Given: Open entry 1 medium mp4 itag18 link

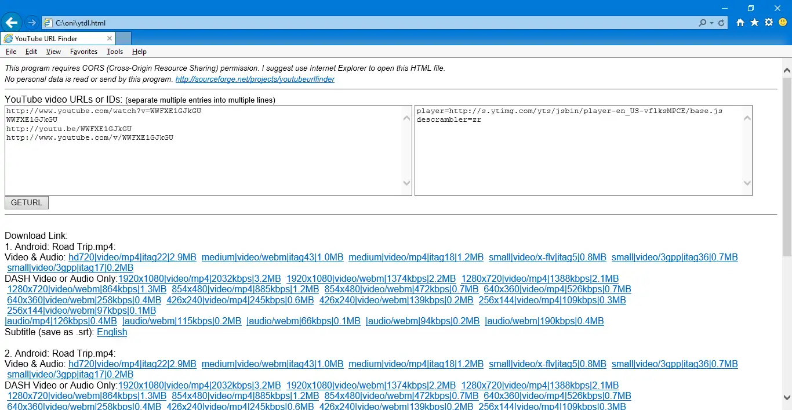Looking at the screenshot, I should pyautogui.click(x=416, y=257).
